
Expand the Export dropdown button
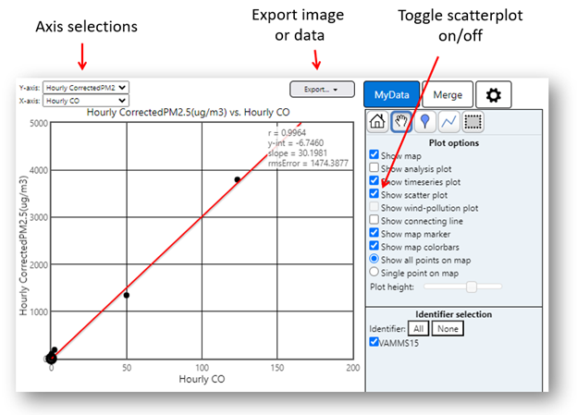click(322, 90)
